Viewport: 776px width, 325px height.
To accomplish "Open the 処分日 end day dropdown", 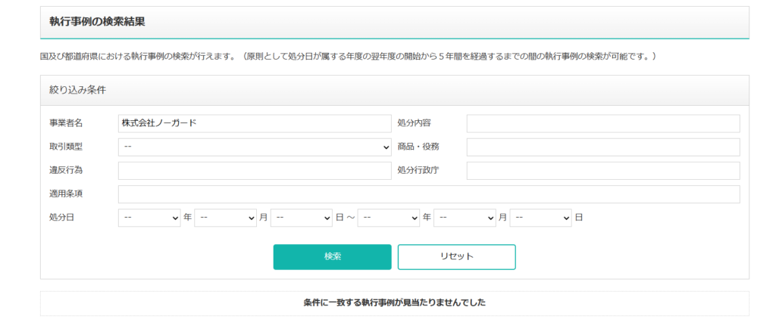I will click(541, 218).
